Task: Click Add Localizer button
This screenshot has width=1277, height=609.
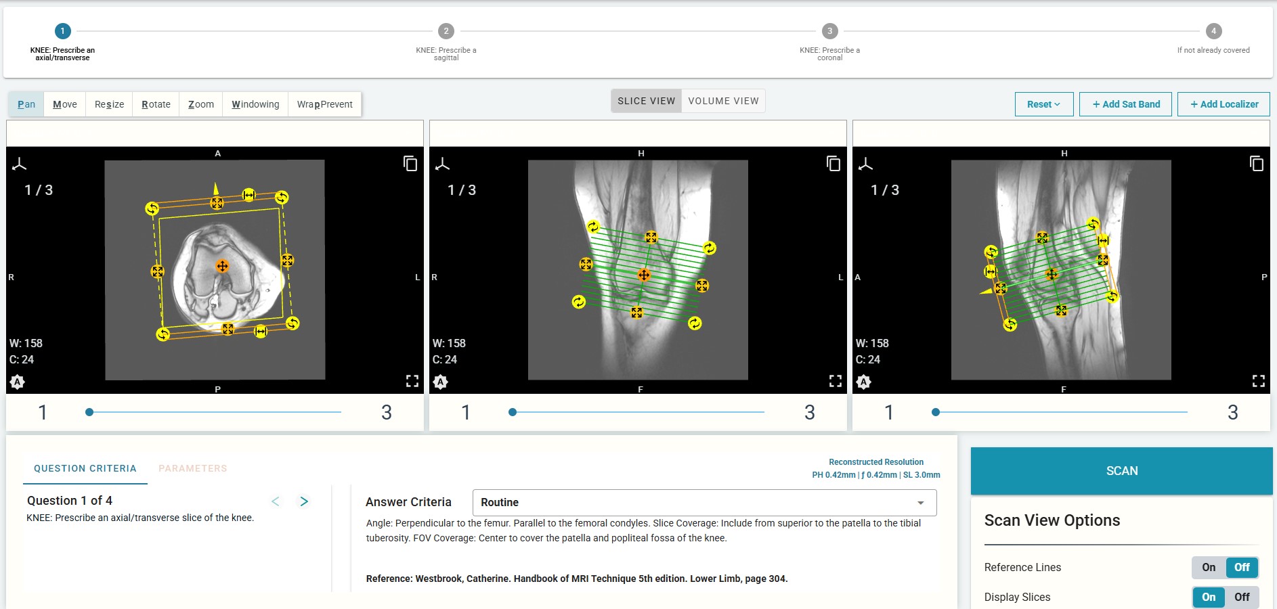Action: click(x=1224, y=104)
